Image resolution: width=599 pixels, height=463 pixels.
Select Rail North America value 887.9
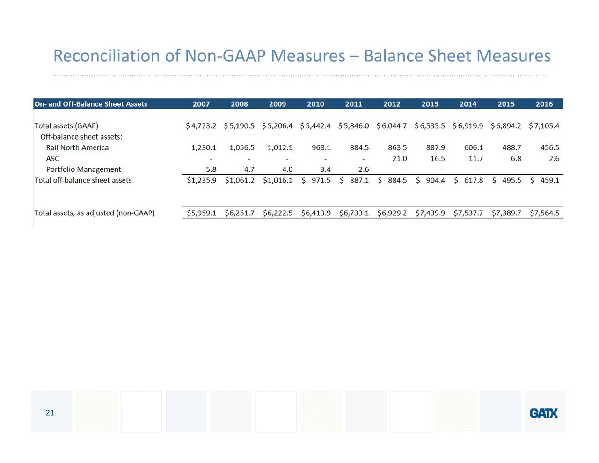(x=436, y=147)
